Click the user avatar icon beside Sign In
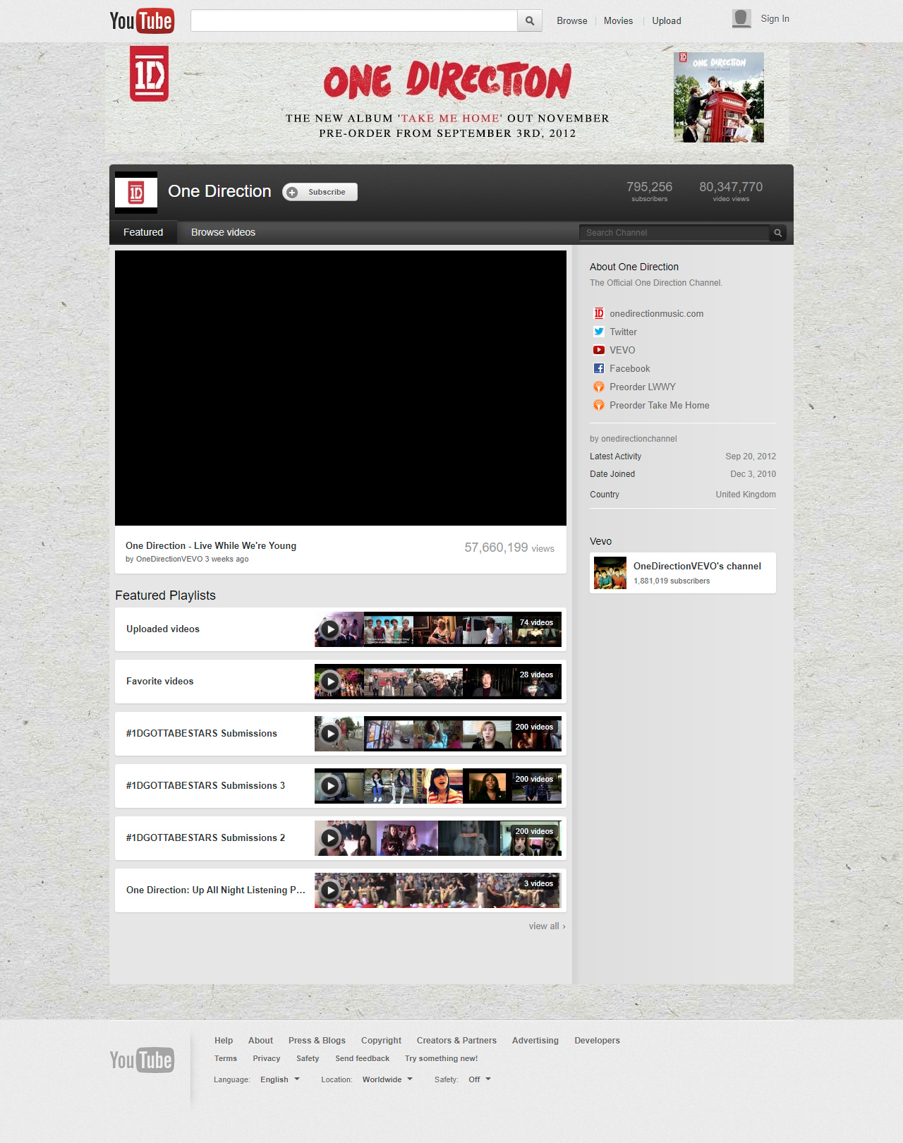Image resolution: width=903 pixels, height=1143 pixels. tap(741, 18)
